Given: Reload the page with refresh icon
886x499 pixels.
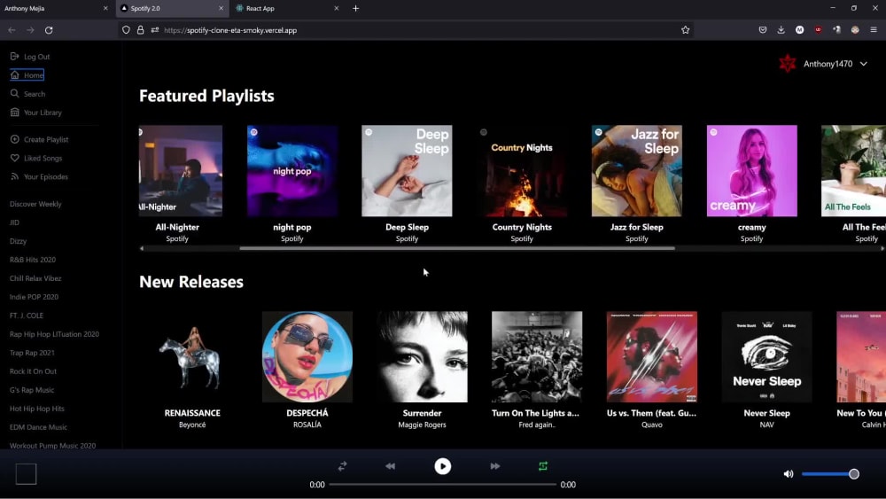Looking at the screenshot, I should tap(49, 30).
